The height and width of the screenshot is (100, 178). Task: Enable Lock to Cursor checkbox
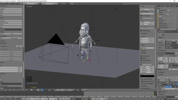click(x=141, y=16)
